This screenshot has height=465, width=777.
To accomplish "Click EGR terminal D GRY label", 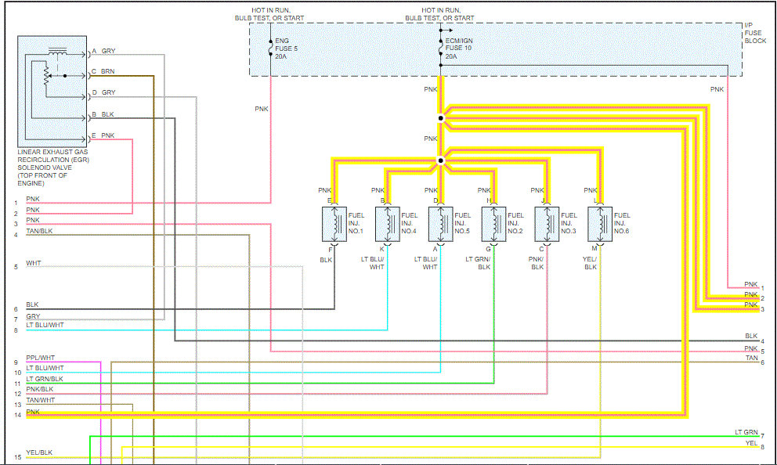I will pyautogui.click(x=103, y=92).
